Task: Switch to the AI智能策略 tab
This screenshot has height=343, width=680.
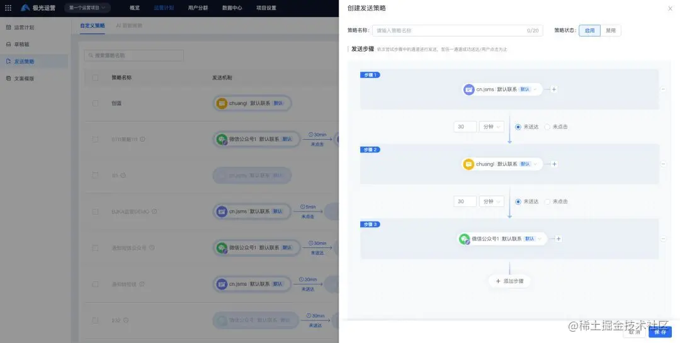Action: [x=129, y=26]
